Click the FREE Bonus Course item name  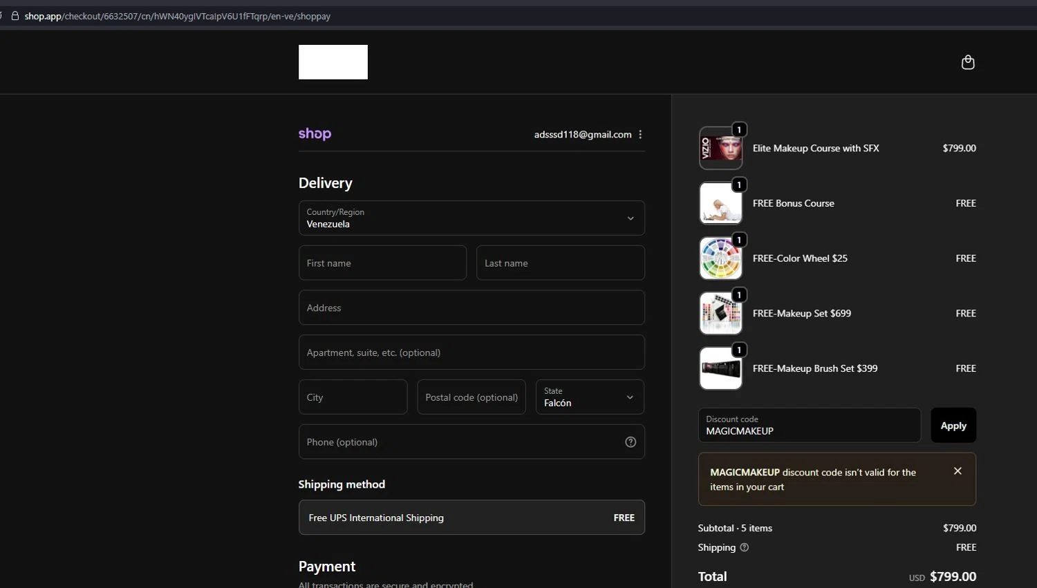tap(794, 203)
